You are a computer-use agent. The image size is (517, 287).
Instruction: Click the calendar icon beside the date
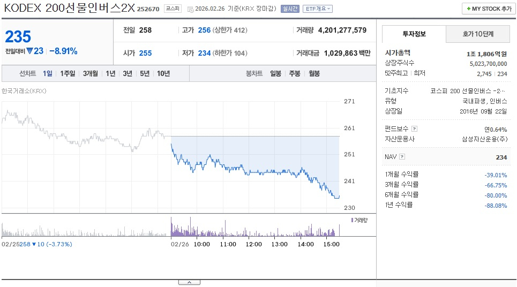[190, 9]
